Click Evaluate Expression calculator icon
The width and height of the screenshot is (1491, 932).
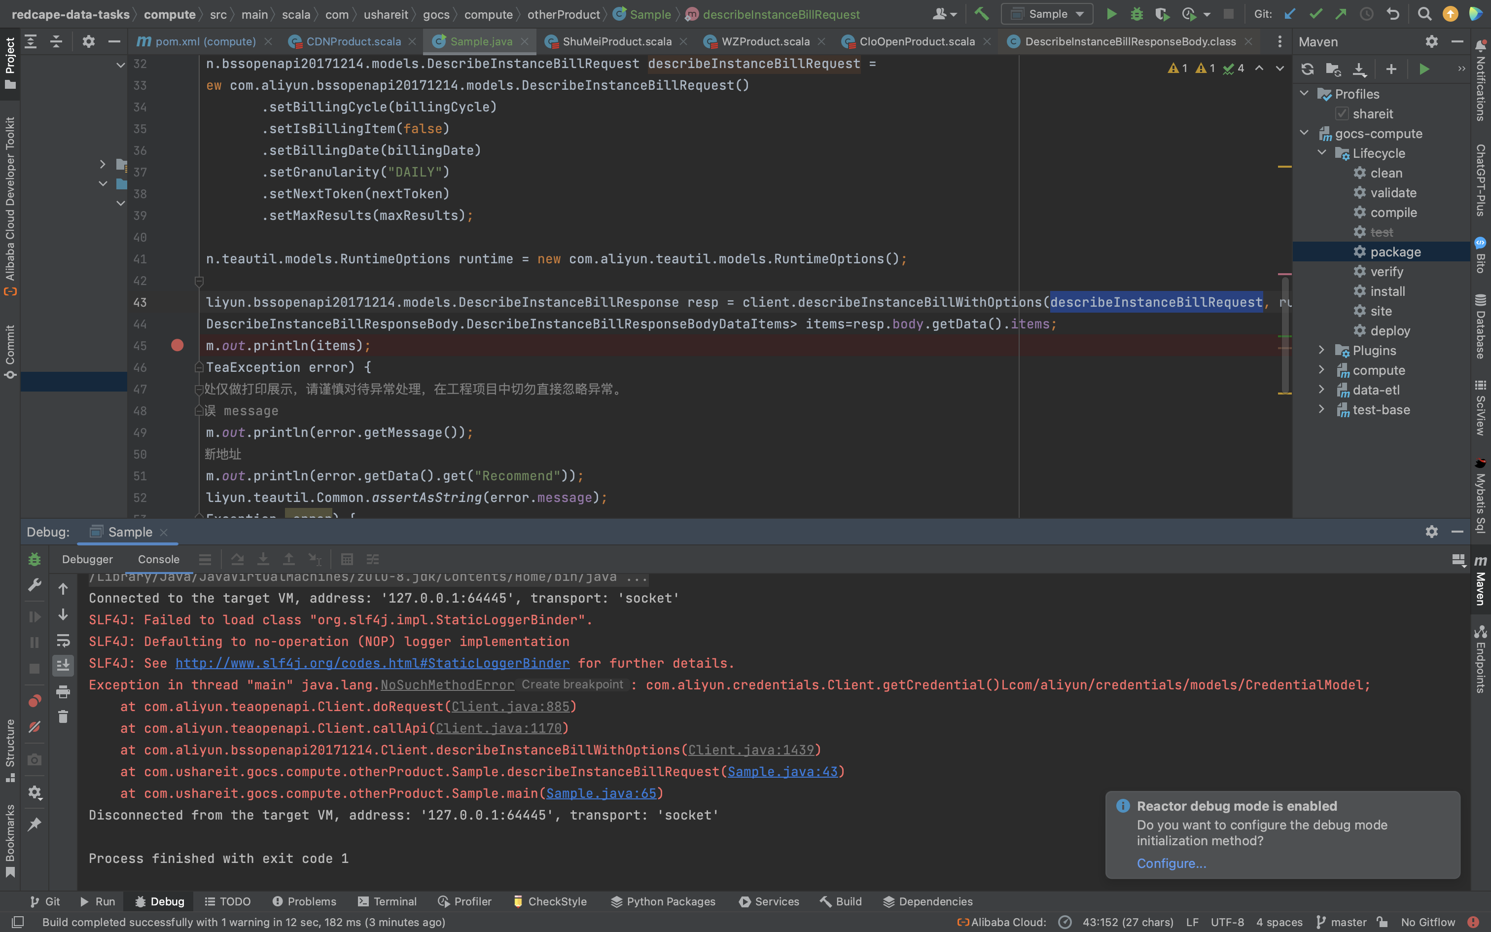coord(347,560)
